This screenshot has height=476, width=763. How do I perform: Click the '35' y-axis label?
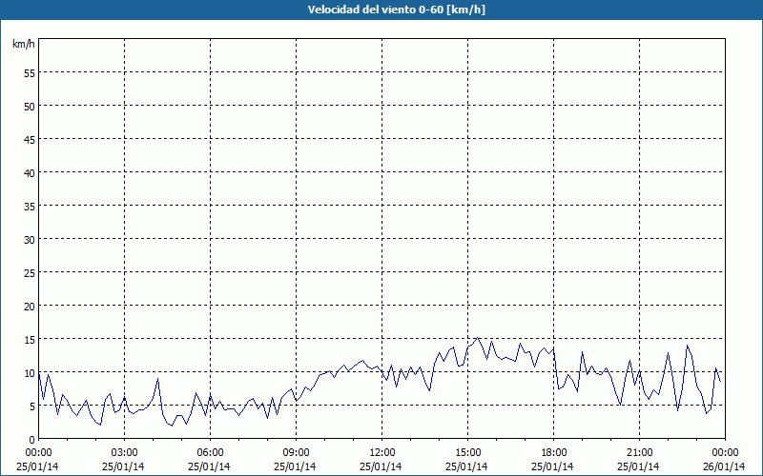coord(30,207)
